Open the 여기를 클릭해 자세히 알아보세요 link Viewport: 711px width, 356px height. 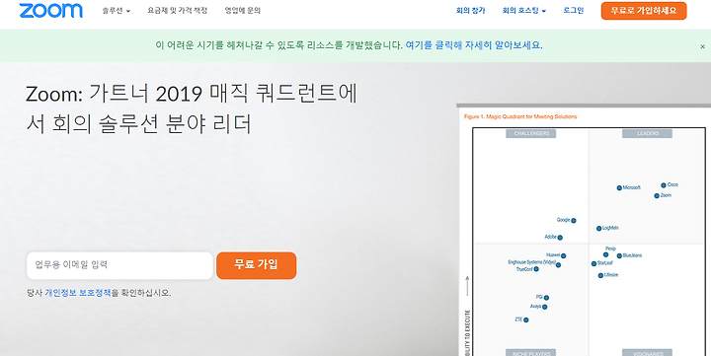[x=473, y=45]
